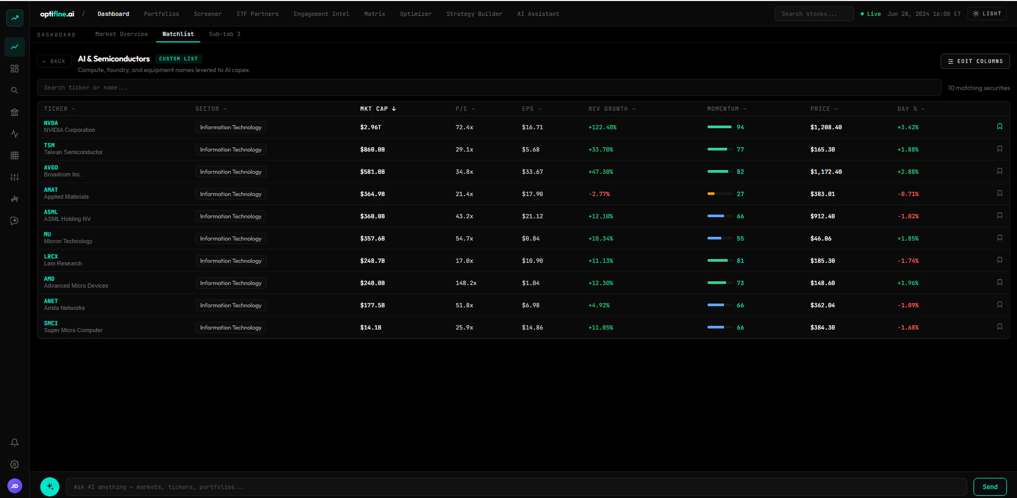Bookmark the AMD row
The height and width of the screenshot is (498, 1017).
click(x=1000, y=282)
